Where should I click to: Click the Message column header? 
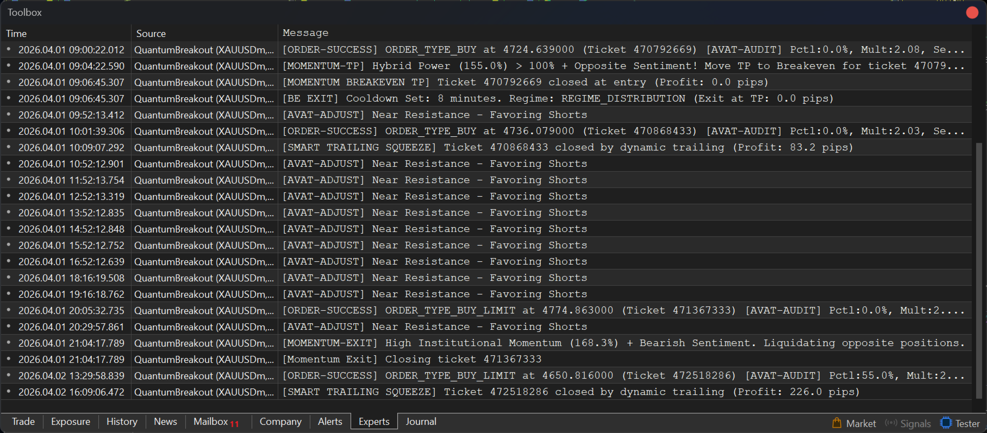click(x=305, y=33)
